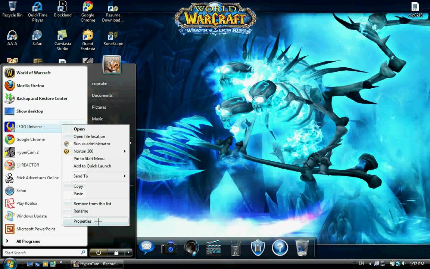Select the RuneScape desktop icon
430x269 pixels.
[x=113, y=38]
